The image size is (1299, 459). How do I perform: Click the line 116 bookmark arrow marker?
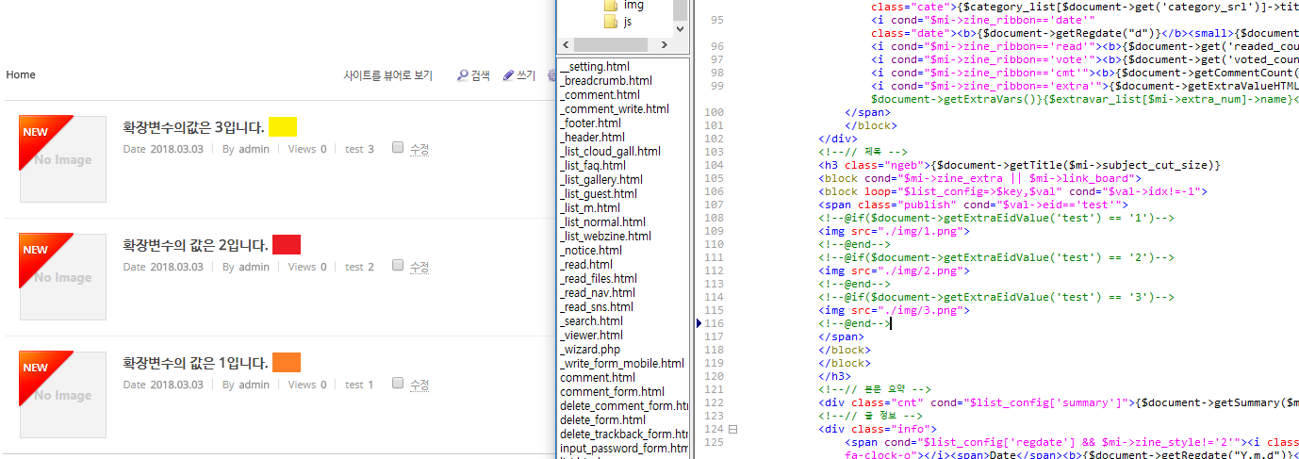[699, 323]
